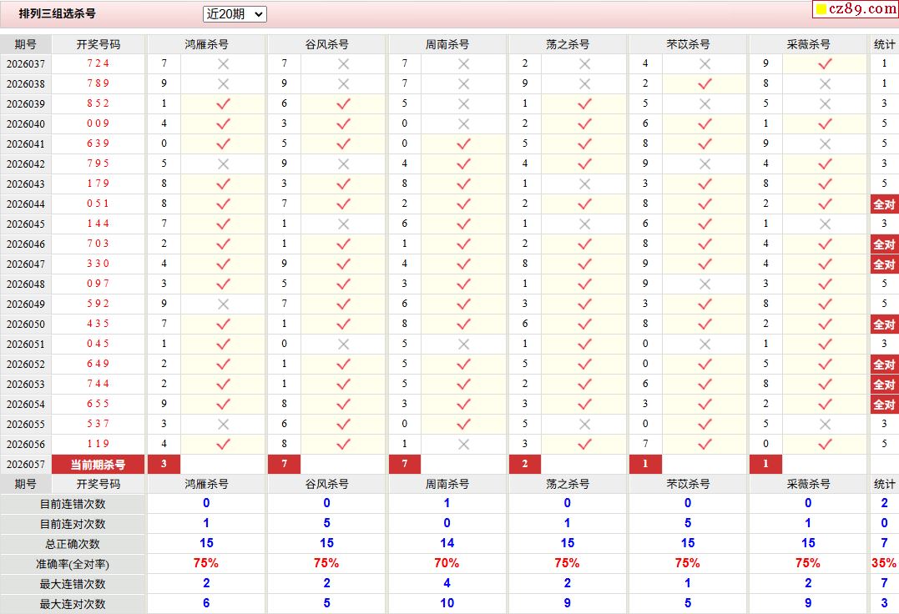Select the period number 2026050 cell

(x=26, y=325)
